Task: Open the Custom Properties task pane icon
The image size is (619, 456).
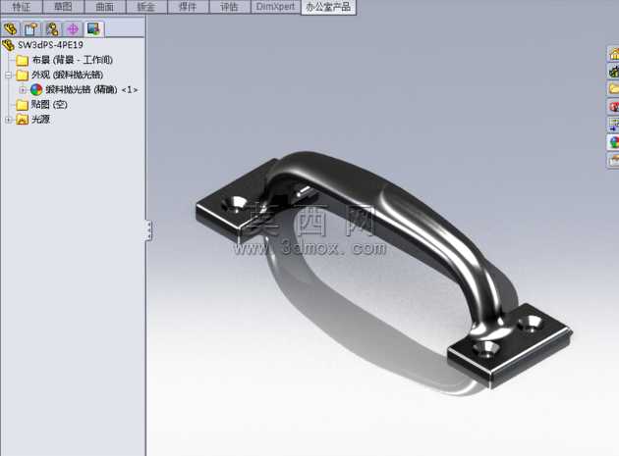Action: click(613, 160)
